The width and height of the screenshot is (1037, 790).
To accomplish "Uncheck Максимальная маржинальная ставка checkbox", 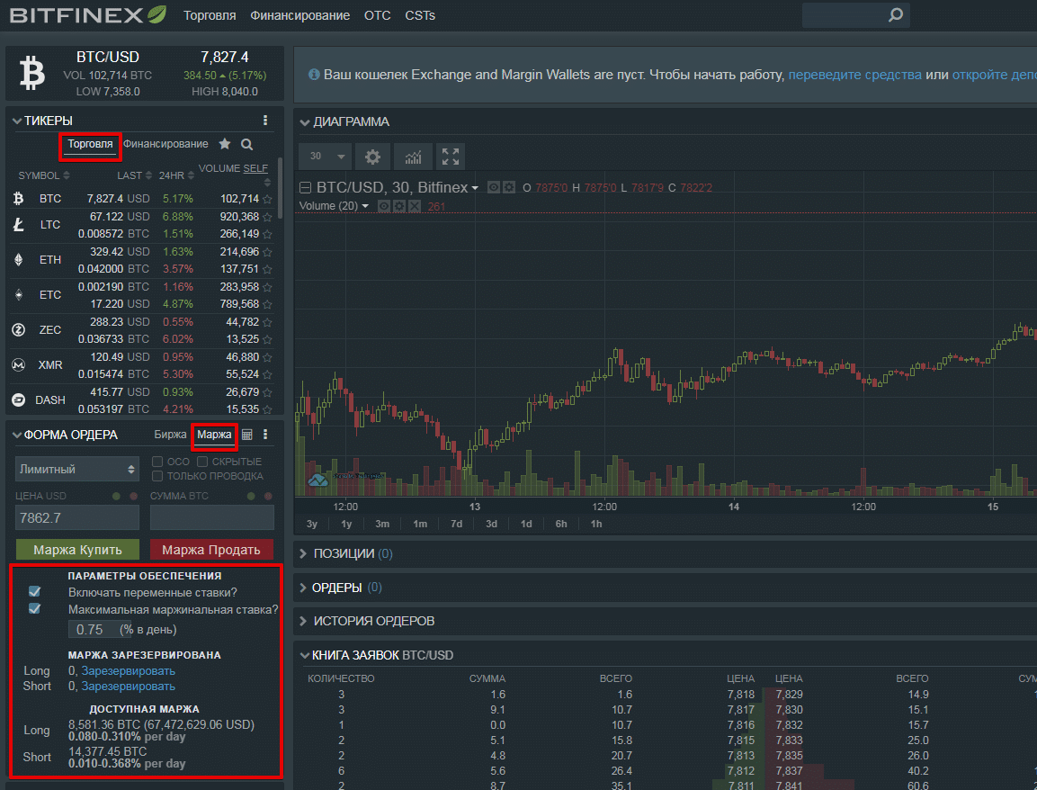I will (34, 609).
